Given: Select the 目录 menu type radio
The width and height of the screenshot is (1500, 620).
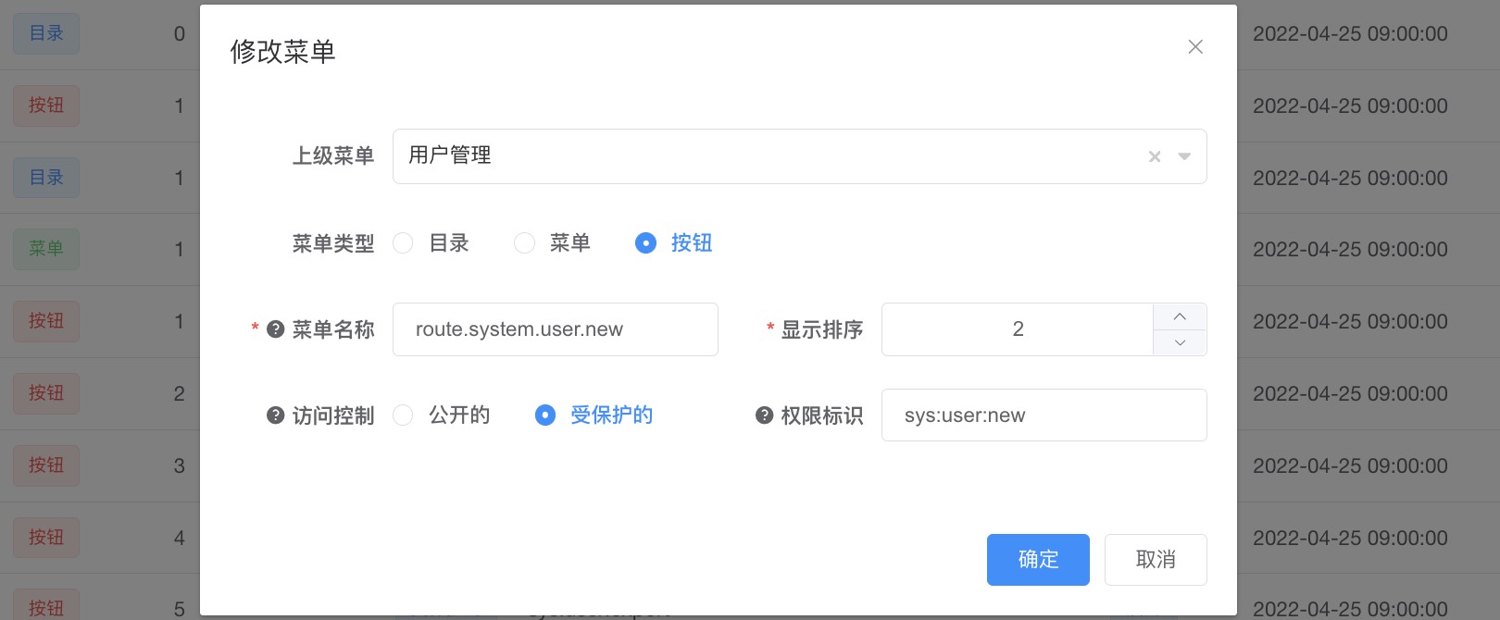Looking at the screenshot, I should pos(403,243).
